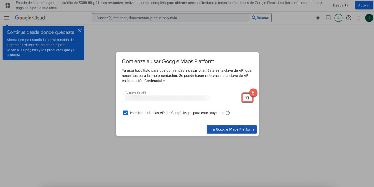Click the Buscar search button
This screenshot has width=374, height=187.
pyautogui.click(x=260, y=18)
